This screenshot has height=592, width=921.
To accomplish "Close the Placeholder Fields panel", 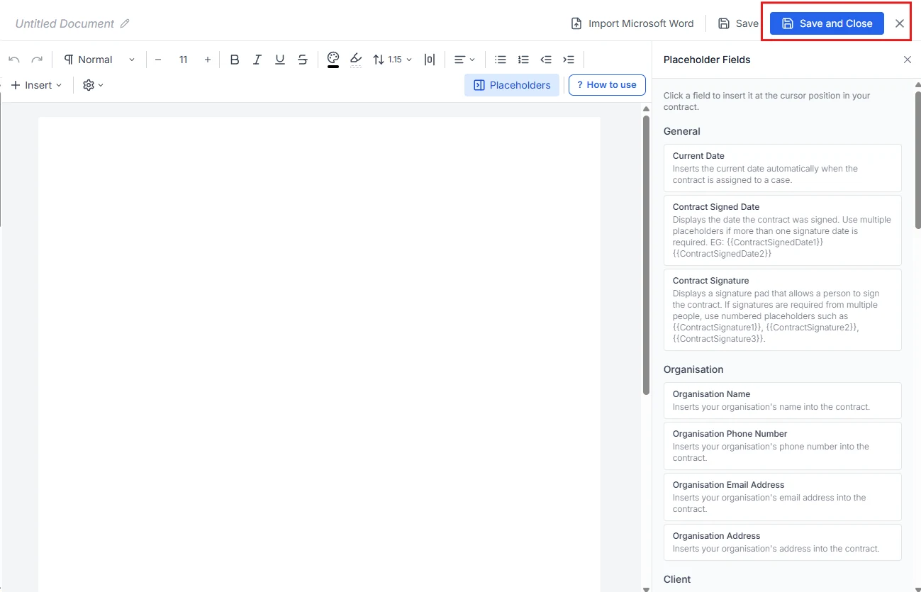I will tap(908, 60).
